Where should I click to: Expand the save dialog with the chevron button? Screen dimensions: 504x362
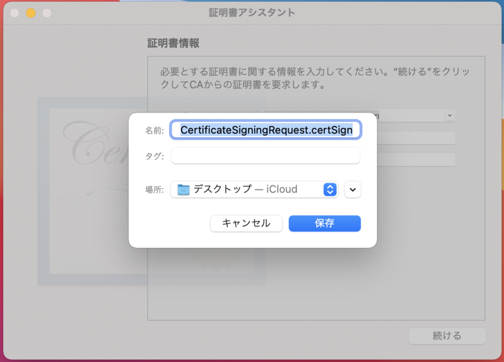(353, 190)
